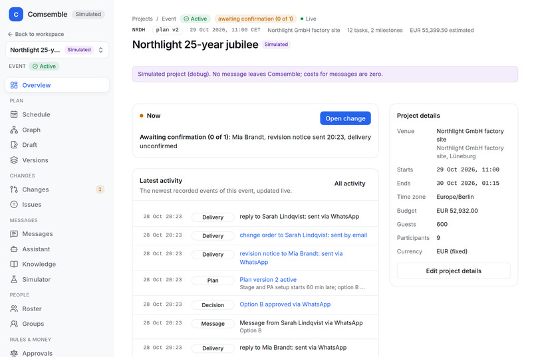Image resolution: width=536 pixels, height=357 pixels.
Task: Click the budget value EUR 52,932.00
Action: [457, 211]
